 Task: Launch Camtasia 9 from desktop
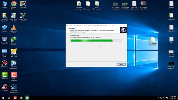(x=4, y=76)
